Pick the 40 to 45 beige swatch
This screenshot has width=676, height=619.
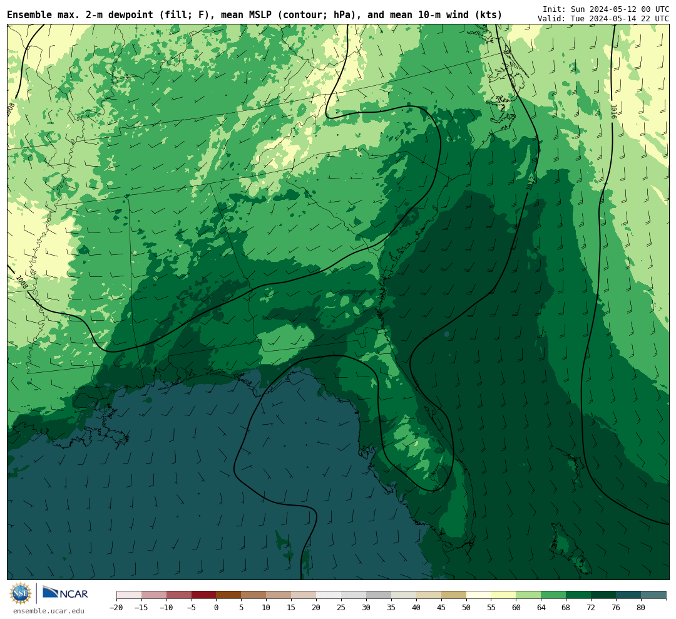point(429,595)
